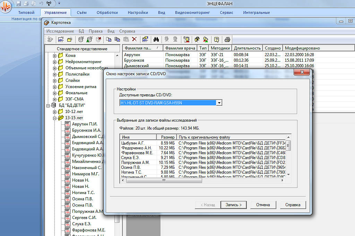Close the CD/DVD settings dialog
The height and width of the screenshot is (236, 355).
(x=302, y=72)
